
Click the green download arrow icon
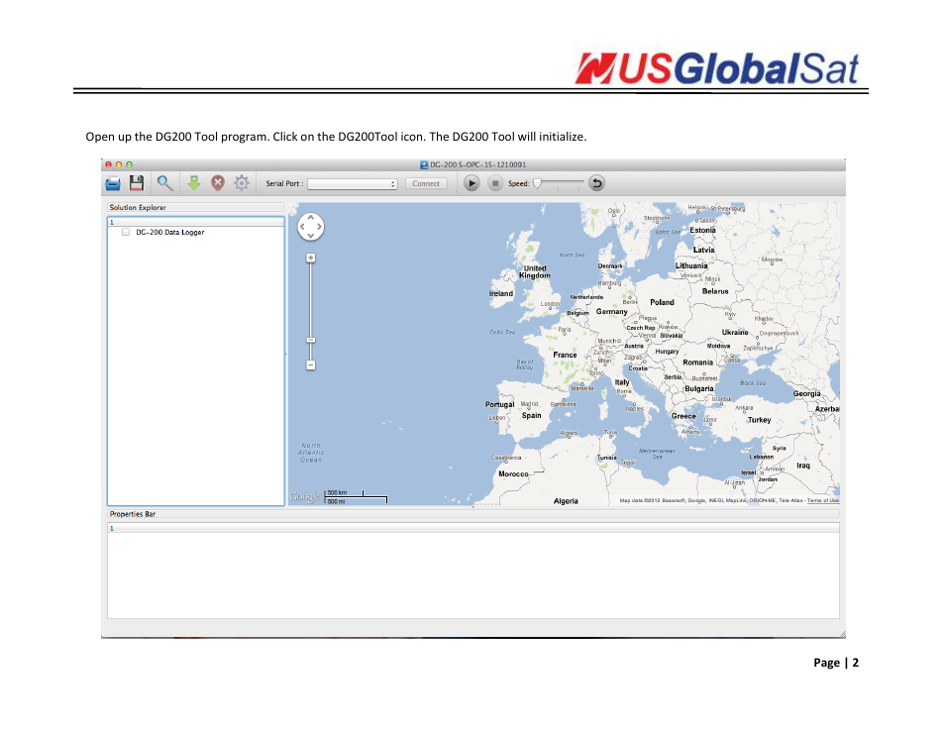click(x=193, y=183)
